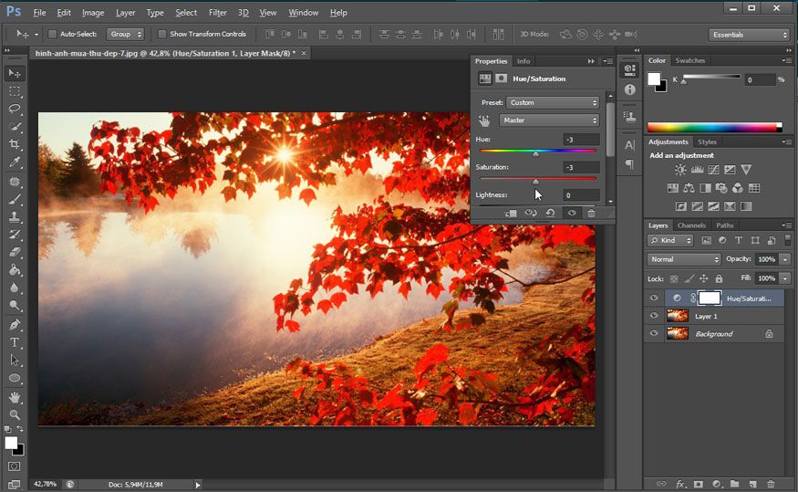The image size is (798, 492).
Task: Open the Image menu
Action: tap(93, 13)
